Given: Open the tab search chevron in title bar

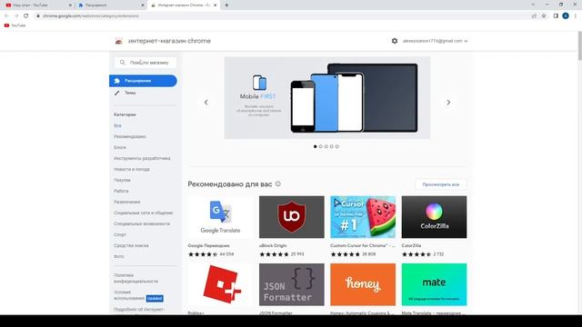Looking at the screenshot, I should pos(533,5).
